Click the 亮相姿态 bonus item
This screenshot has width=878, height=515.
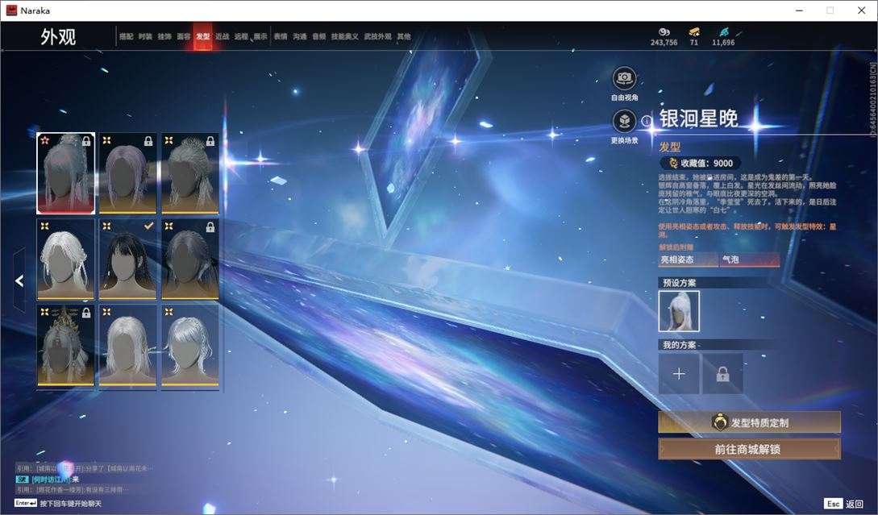click(689, 260)
